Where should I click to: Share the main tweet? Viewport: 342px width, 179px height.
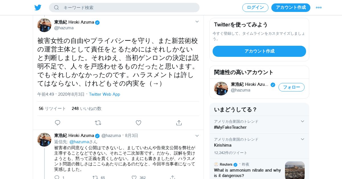click(179, 123)
